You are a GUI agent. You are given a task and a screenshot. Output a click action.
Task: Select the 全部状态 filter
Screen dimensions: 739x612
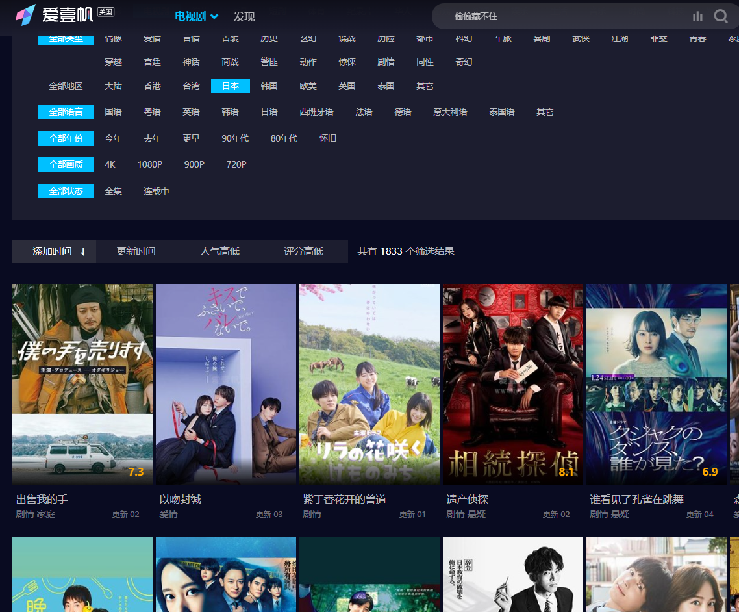coord(66,191)
